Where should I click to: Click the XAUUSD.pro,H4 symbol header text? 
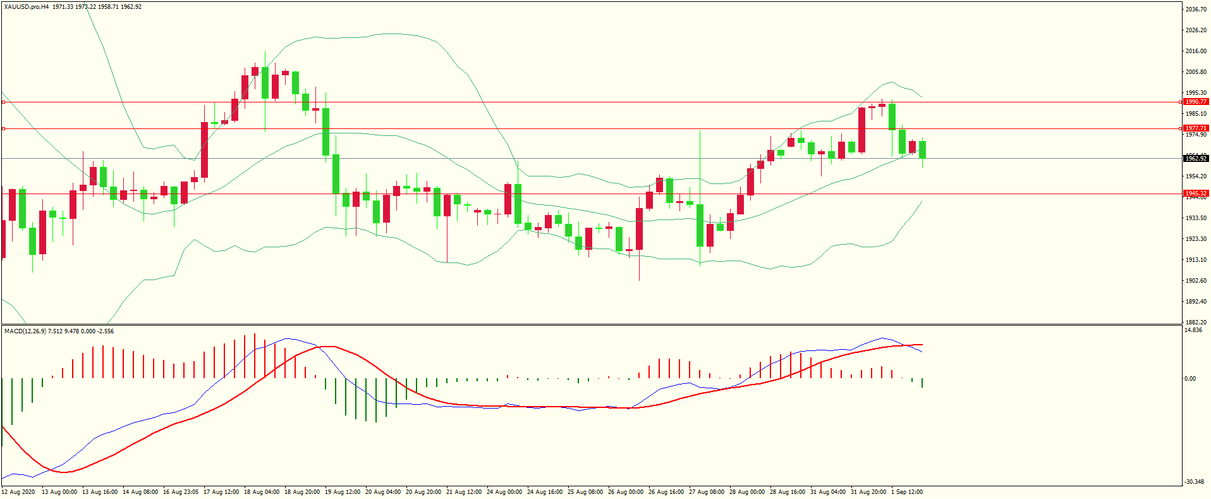tap(26, 7)
